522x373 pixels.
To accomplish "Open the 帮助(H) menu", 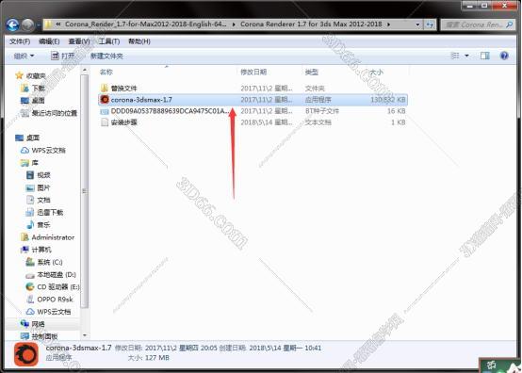I will click(x=139, y=41).
